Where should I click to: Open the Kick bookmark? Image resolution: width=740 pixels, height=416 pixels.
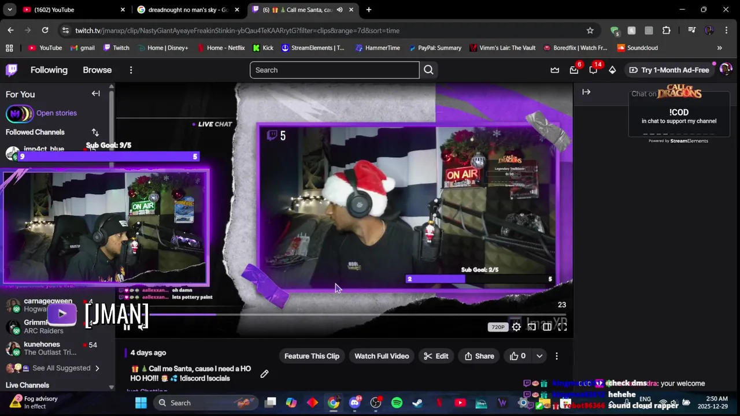[262, 48]
